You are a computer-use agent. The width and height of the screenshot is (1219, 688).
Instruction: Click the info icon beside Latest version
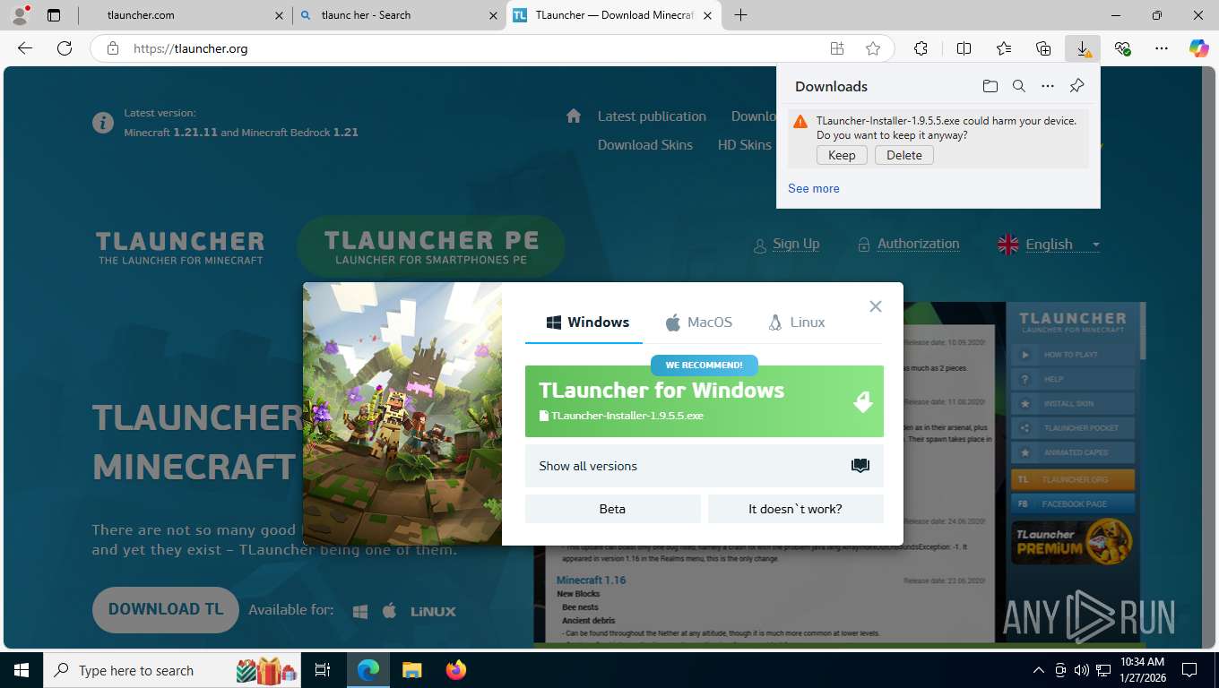tap(103, 122)
